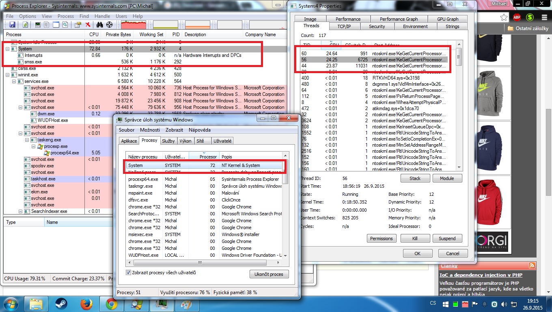Switch to the TCP/IP tab

pos(344,26)
